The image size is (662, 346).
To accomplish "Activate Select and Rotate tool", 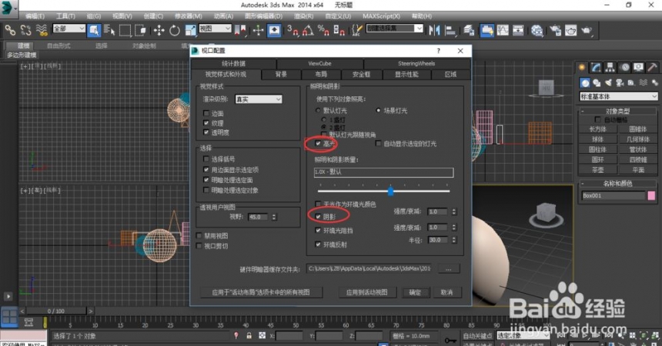I will coord(175,30).
